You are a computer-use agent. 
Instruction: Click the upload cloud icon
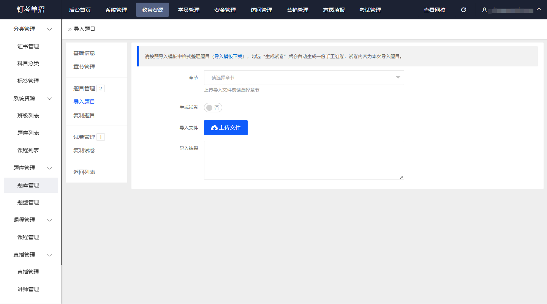tap(214, 128)
